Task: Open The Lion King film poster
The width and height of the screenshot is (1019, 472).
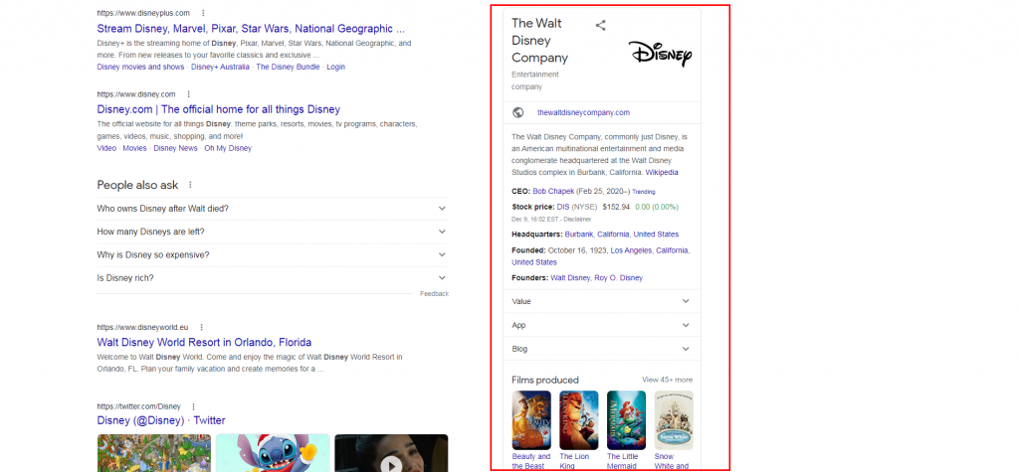Action: (x=579, y=420)
